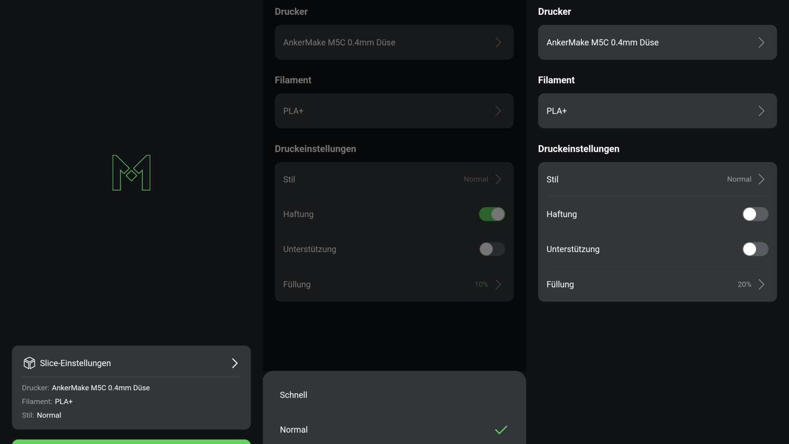Open the dimmed PLA+ filament selector

(x=394, y=111)
